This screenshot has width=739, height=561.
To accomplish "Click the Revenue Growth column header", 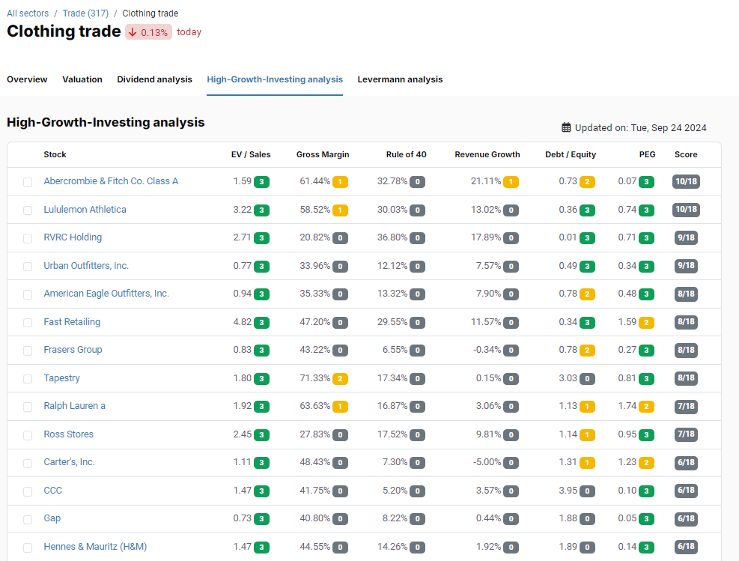I will click(487, 154).
